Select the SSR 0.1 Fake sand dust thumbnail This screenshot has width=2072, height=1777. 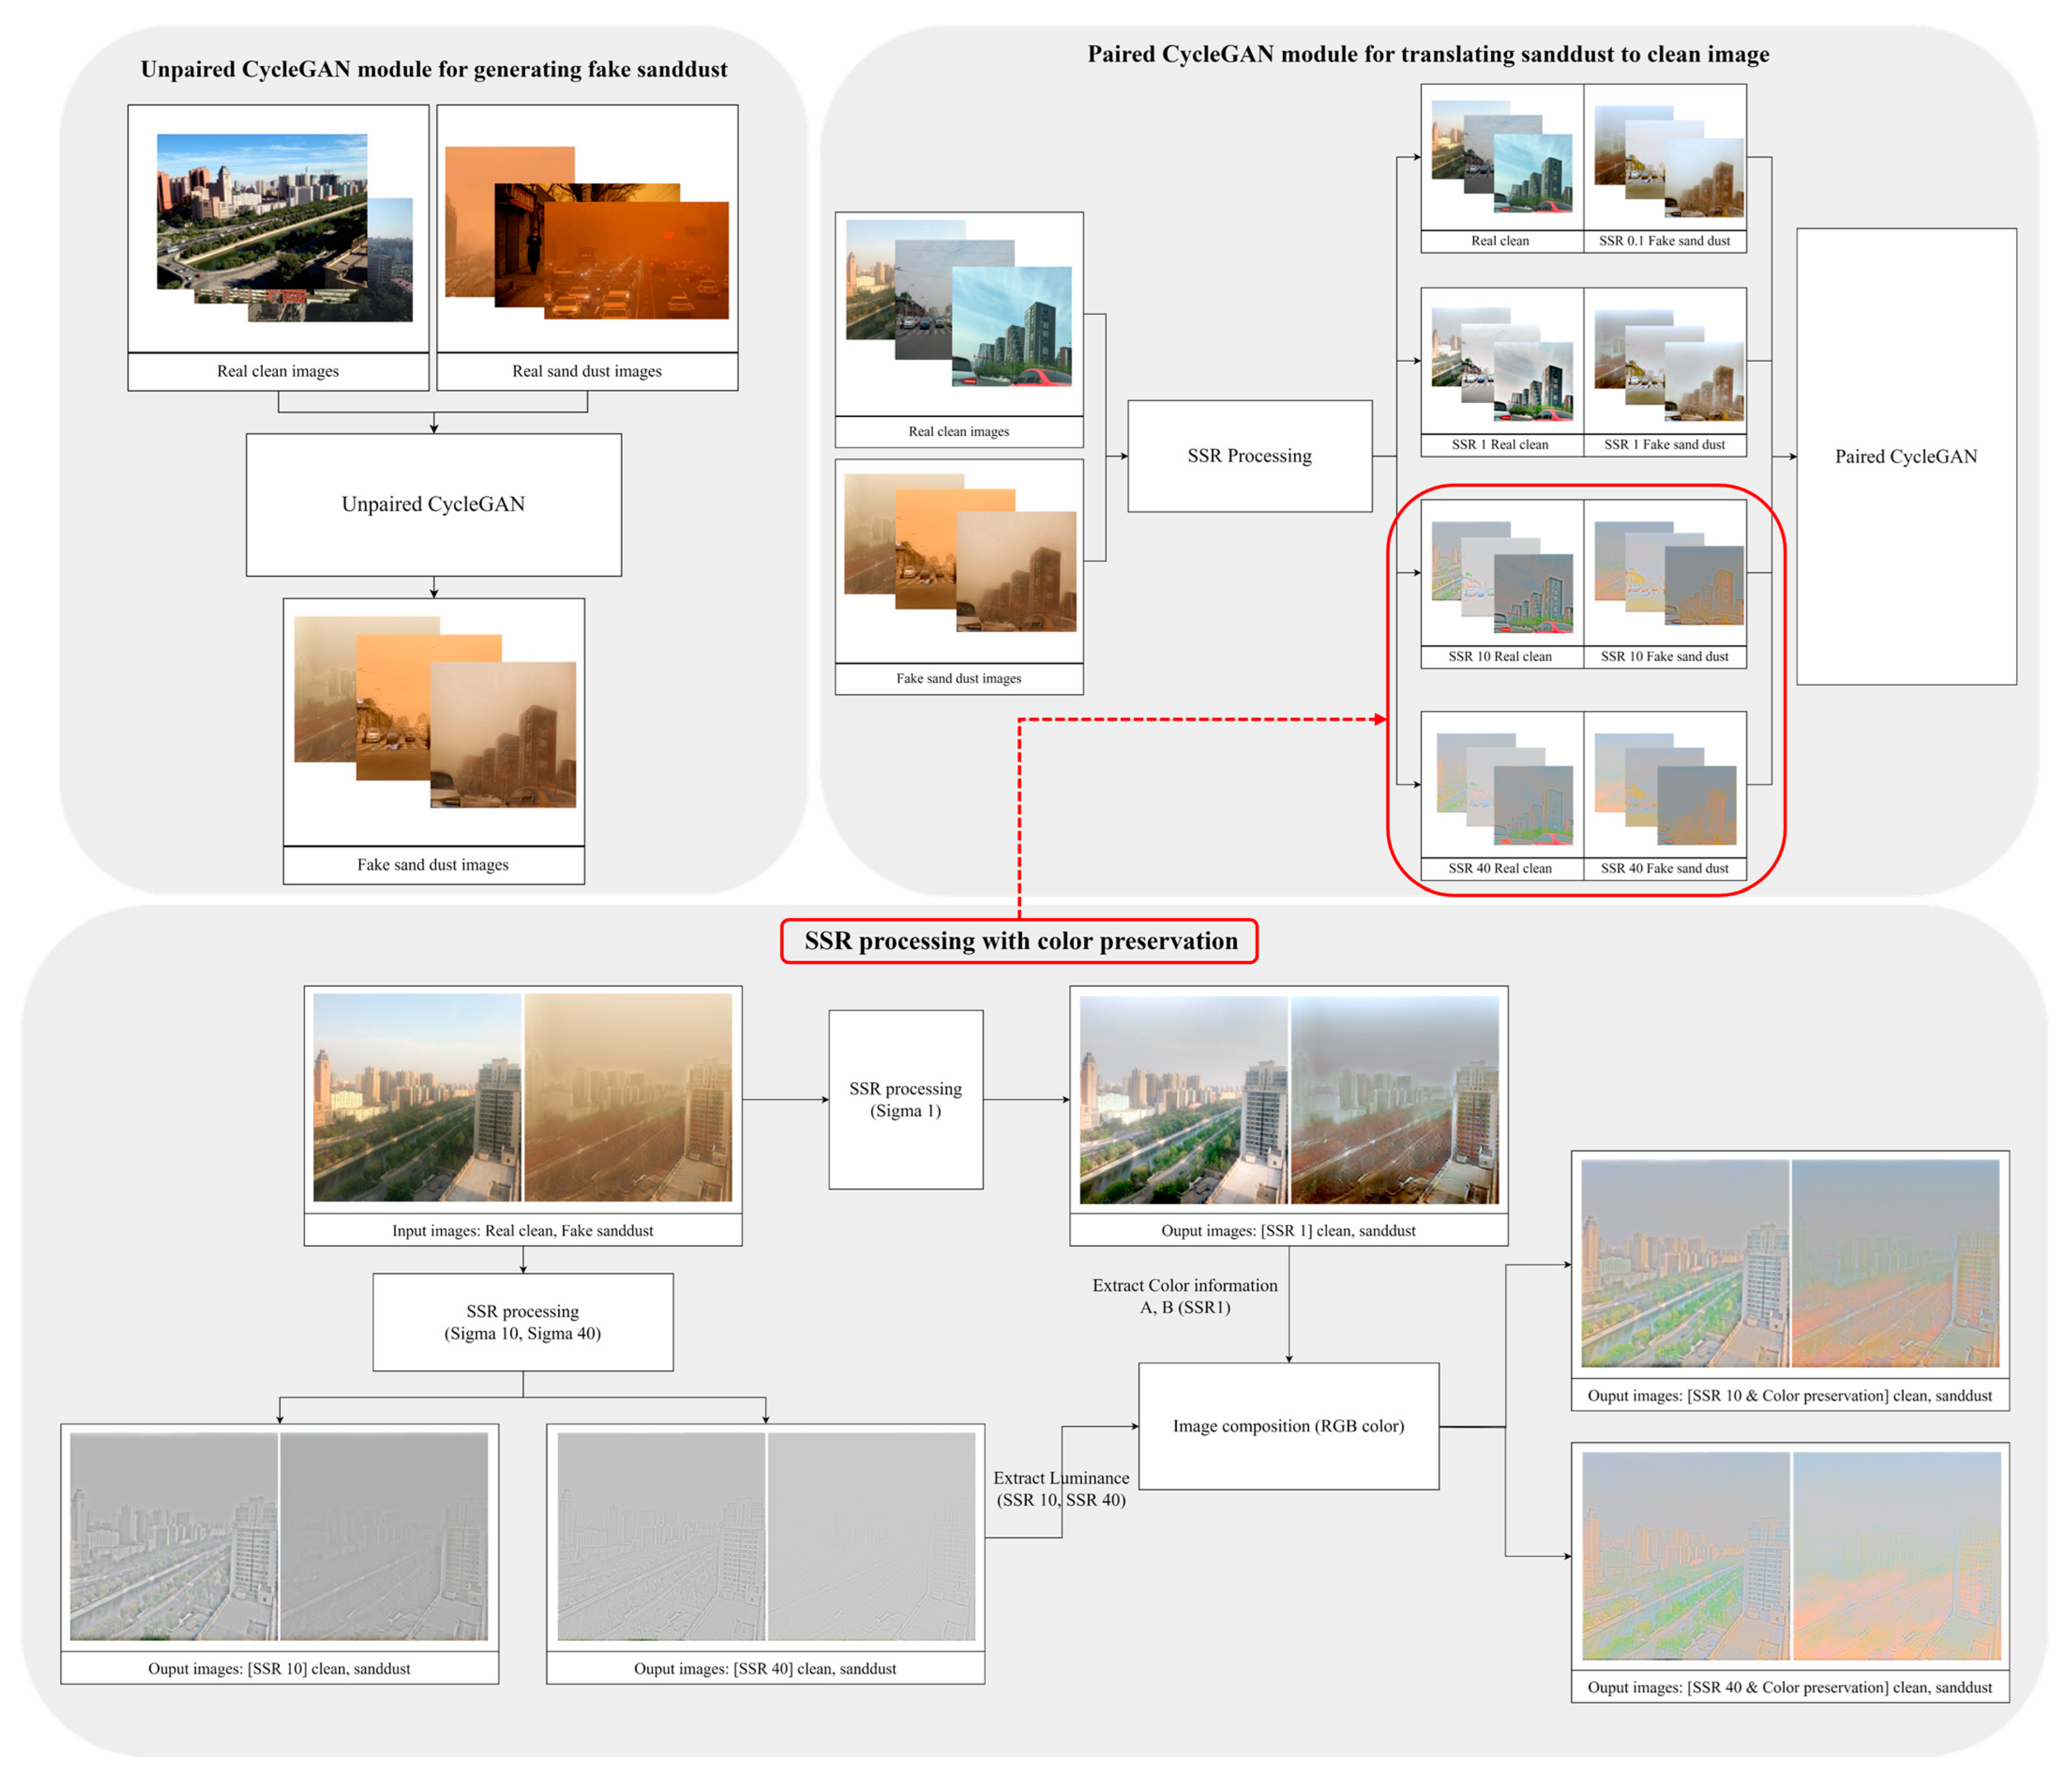(1665, 160)
